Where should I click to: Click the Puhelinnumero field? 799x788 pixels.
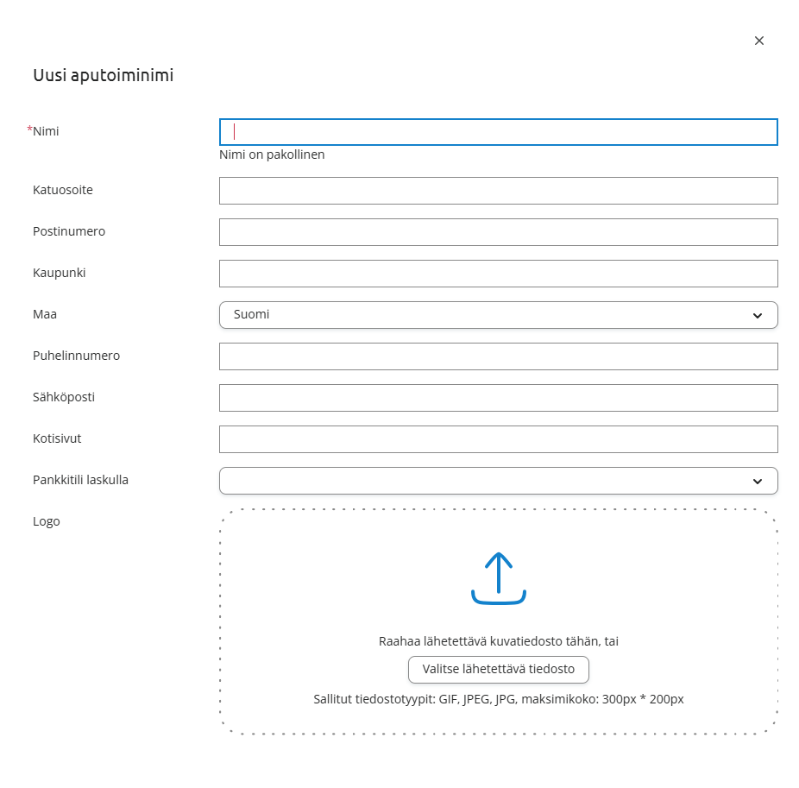click(499, 356)
